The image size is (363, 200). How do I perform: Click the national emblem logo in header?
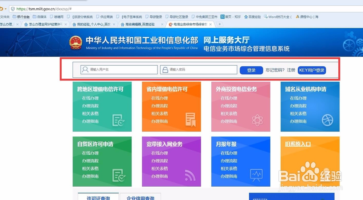pos(76,42)
